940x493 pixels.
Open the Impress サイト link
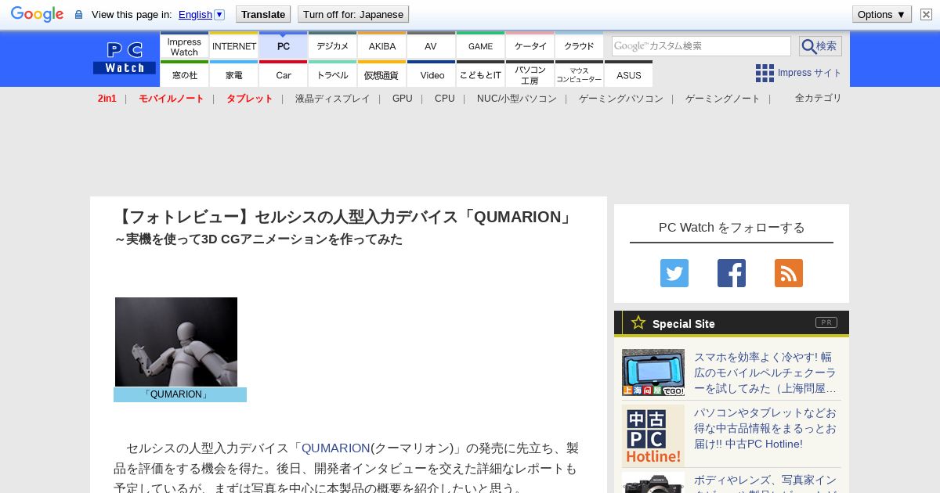point(809,73)
